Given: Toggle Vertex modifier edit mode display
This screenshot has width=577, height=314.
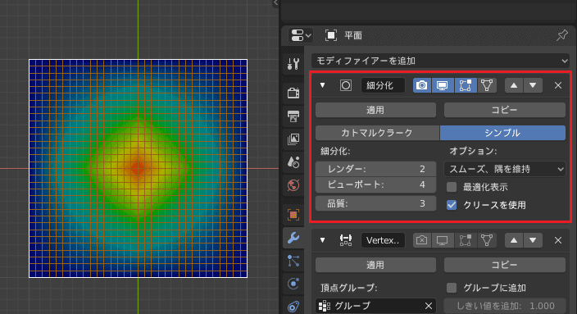Looking at the screenshot, I should pyautogui.click(x=466, y=240).
